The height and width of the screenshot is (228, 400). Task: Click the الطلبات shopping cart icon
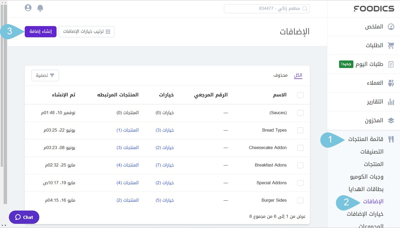391,45
